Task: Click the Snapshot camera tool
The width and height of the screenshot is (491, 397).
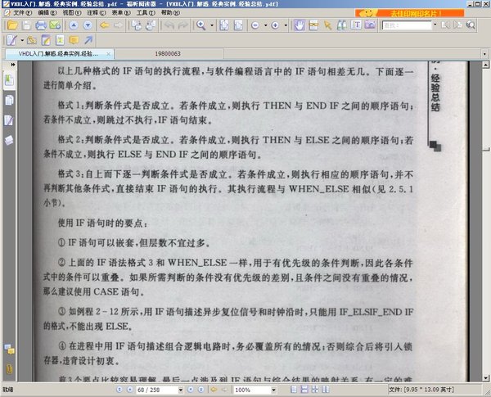Action: coord(370,25)
